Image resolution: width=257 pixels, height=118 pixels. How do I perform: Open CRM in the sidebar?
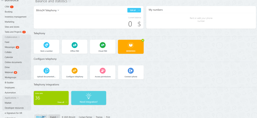click(x=7, y=7)
